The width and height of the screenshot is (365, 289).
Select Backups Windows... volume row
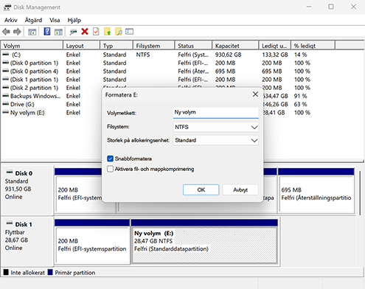click(x=52, y=96)
